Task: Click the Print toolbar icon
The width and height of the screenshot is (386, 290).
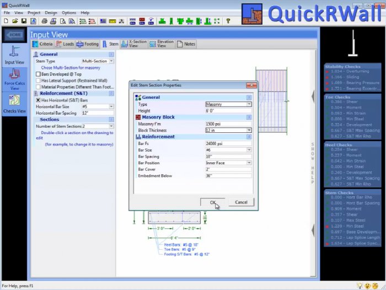Action: [x=44, y=21]
